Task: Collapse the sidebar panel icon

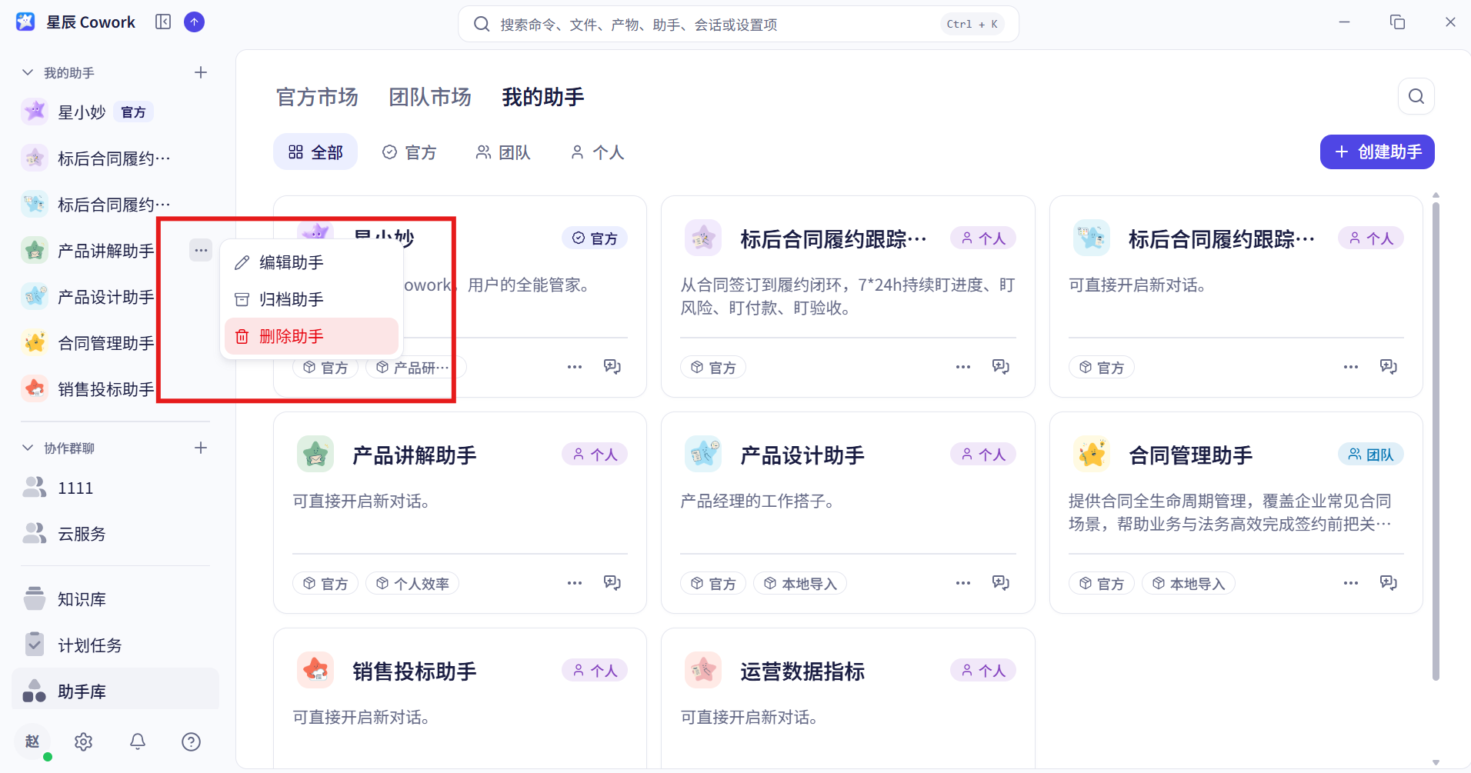Action: click(163, 22)
